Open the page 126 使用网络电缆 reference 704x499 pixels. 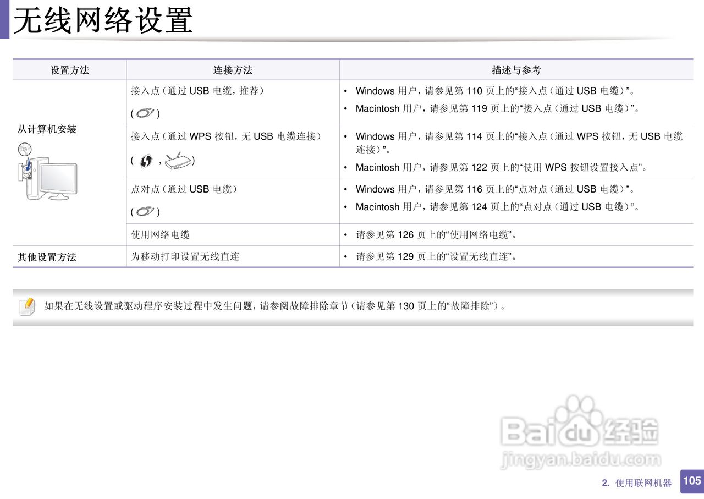(436, 235)
